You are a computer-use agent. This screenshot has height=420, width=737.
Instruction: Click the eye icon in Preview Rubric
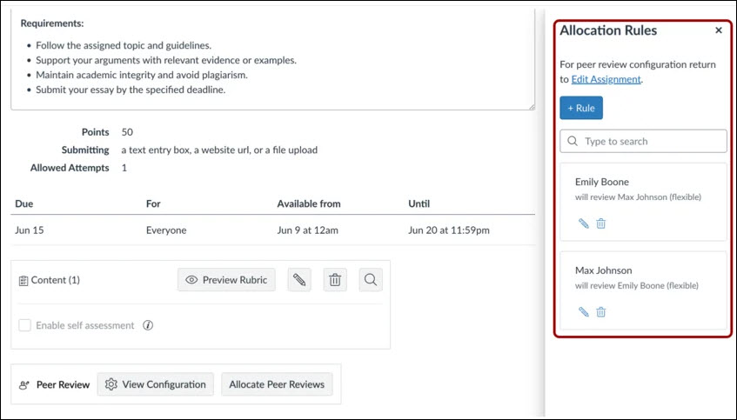(x=191, y=280)
